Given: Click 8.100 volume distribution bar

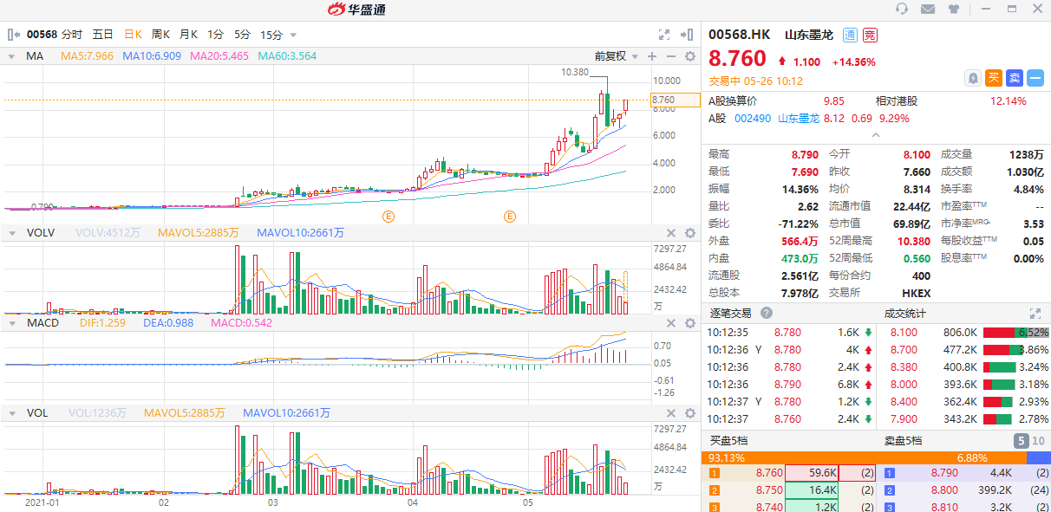Looking at the screenshot, I should (1015, 332).
